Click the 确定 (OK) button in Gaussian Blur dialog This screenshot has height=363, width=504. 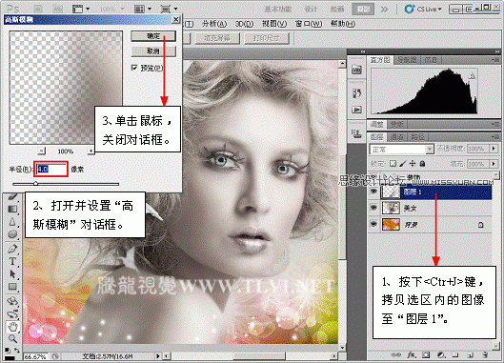pos(153,36)
